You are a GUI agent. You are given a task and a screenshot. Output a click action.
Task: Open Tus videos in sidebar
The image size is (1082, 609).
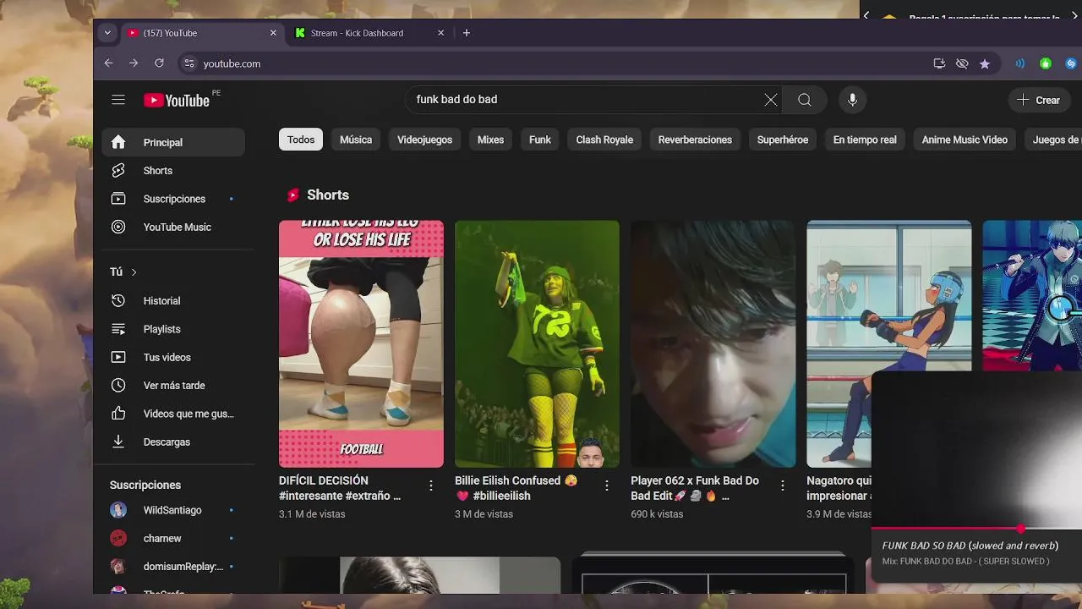[173, 357]
